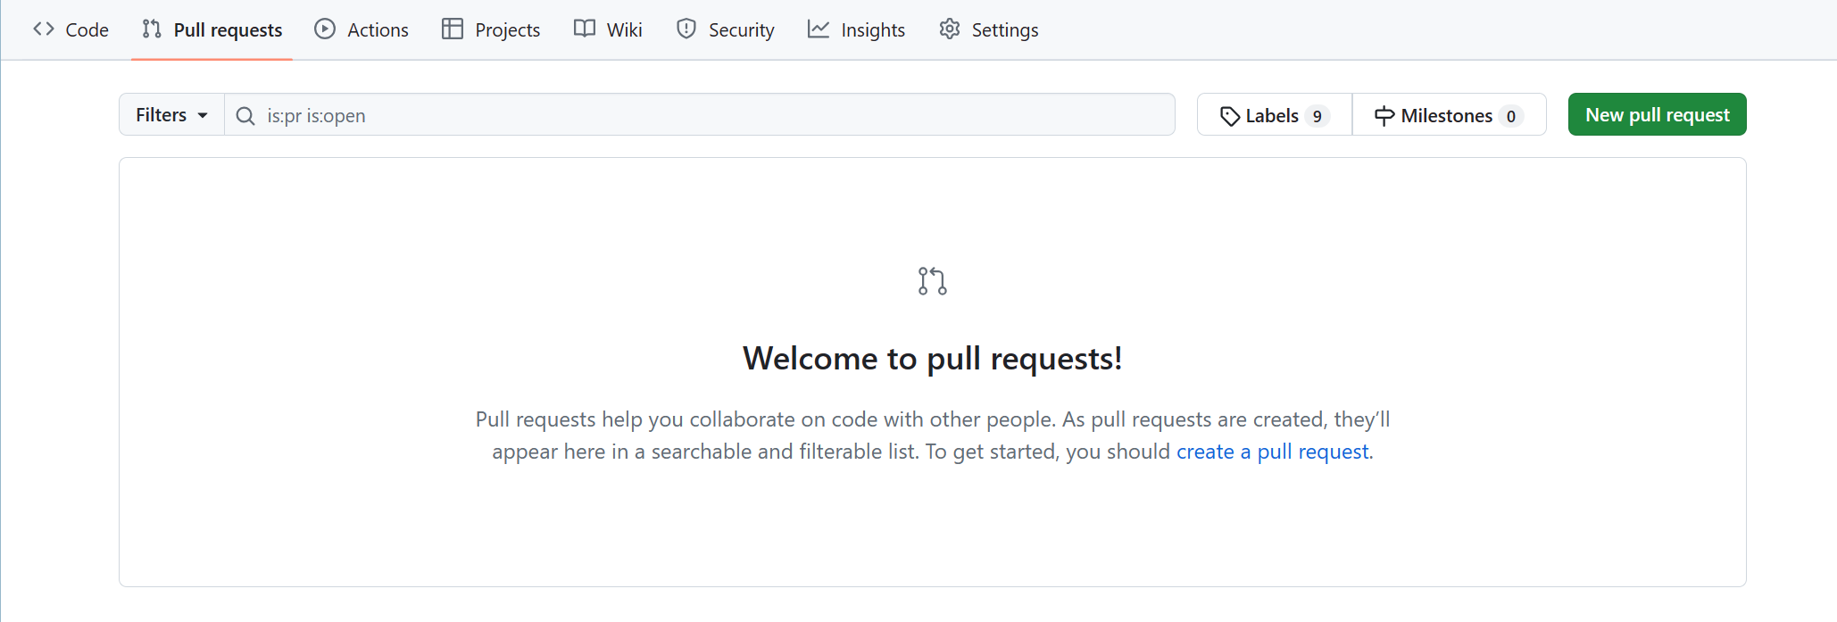Follow the 'create a pull request' link
Image resolution: width=1837 pixels, height=622 pixels.
pyautogui.click(x=1272, y=452)
